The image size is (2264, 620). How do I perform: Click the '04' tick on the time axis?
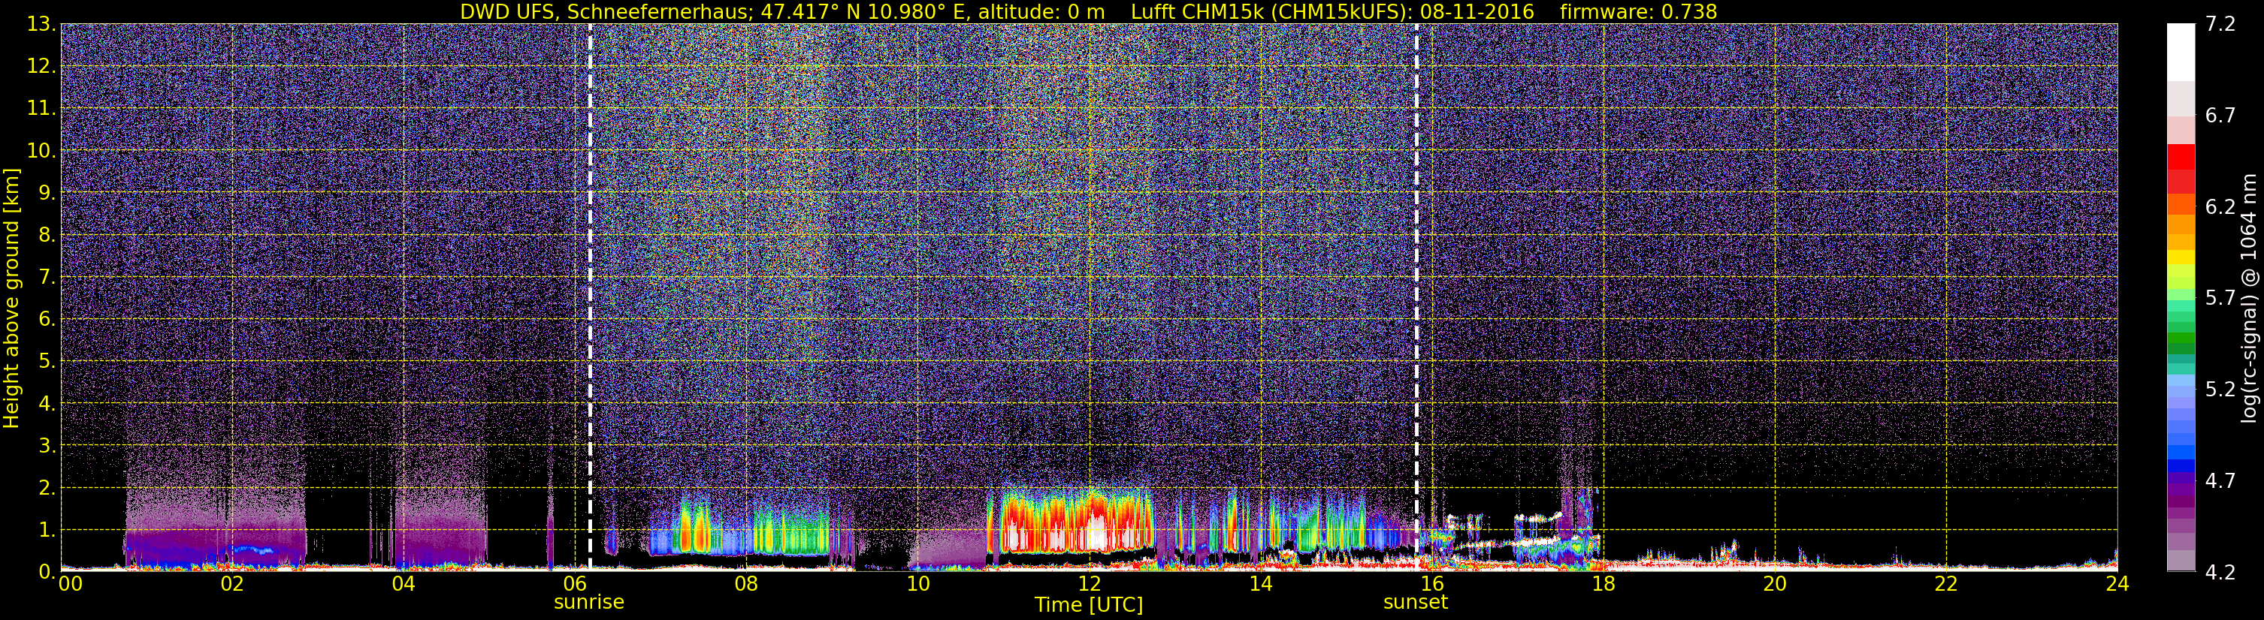click(404, 584)
